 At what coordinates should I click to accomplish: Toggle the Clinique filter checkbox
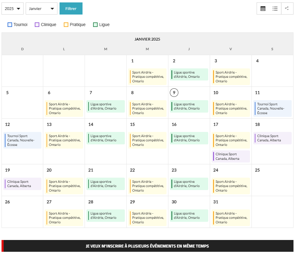37,25
